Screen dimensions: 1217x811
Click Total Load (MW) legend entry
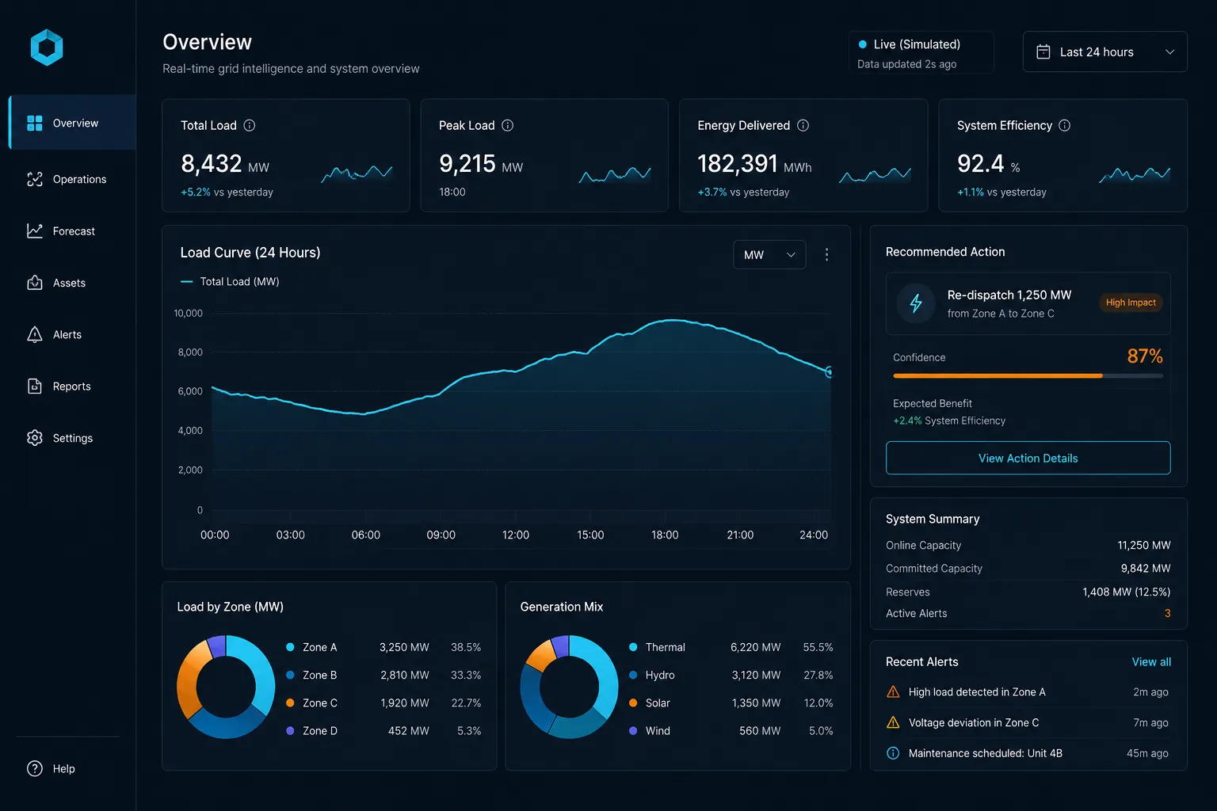[231, 281]
